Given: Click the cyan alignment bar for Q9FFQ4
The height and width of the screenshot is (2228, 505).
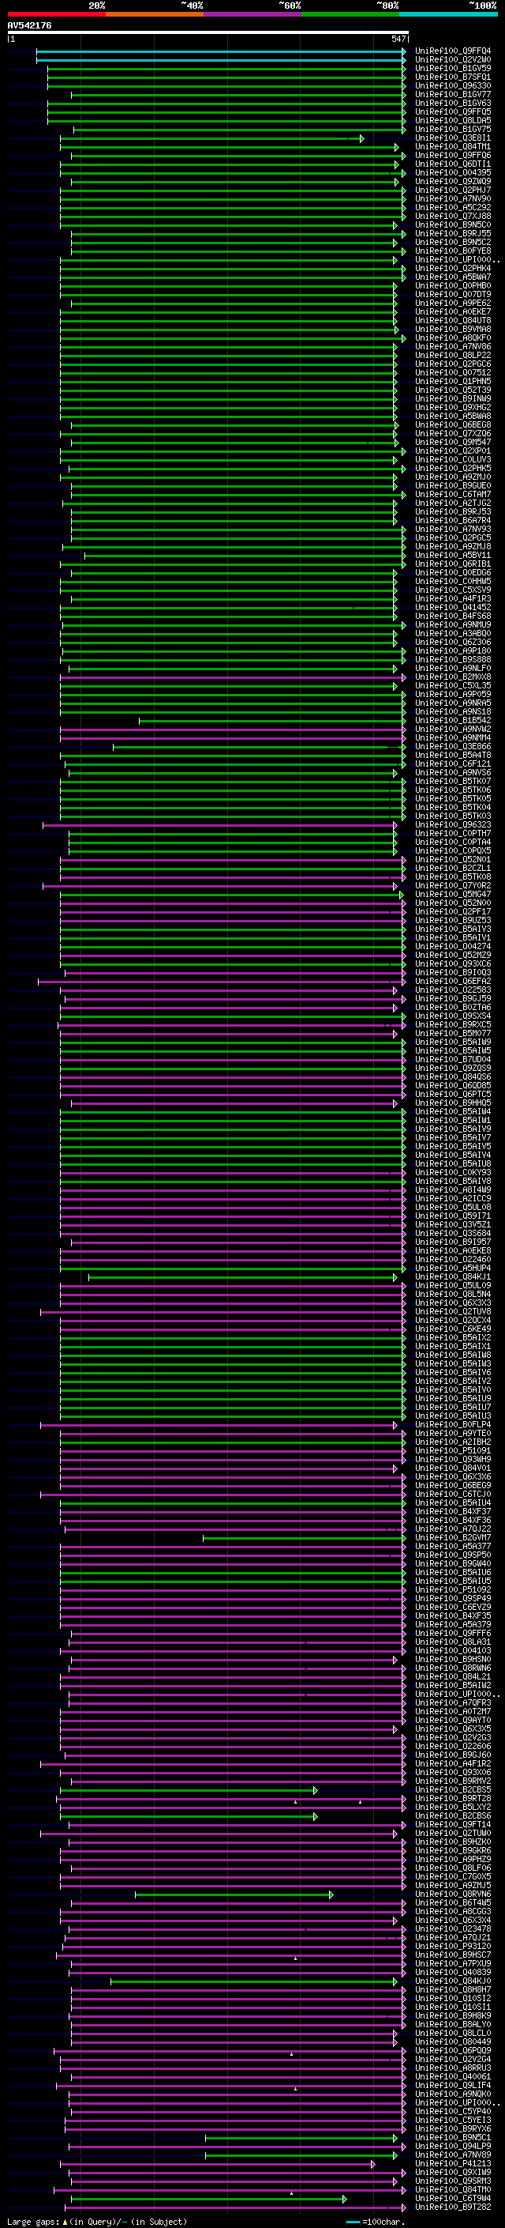Looking at the screenshot, I should point(221,51).
